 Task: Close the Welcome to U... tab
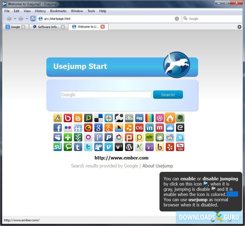coord(103,27)
